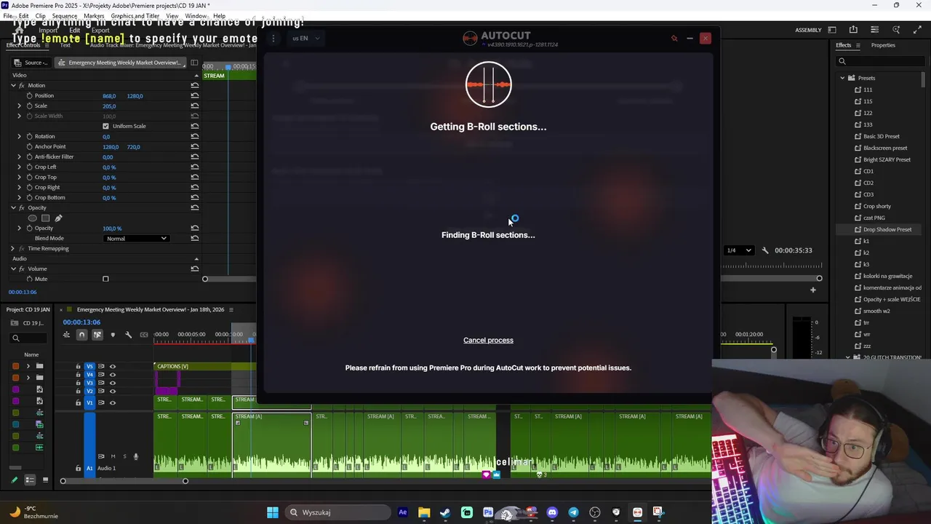Viewport: 931px width, 524px height.
Task: Hide video track V2 eye icon
Action: click(112, 392)
